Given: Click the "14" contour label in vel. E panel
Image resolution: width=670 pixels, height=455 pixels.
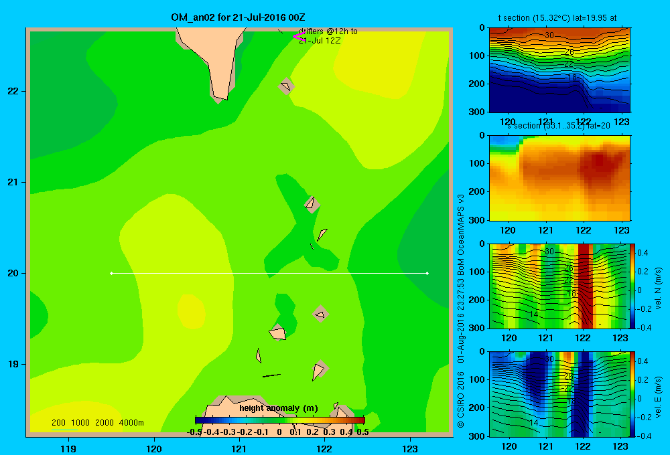Looking at the screenshot, I should (x=533, y=423).
